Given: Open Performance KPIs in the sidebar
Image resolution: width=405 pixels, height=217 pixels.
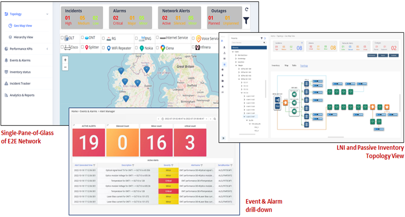Looking at the screenshot, I should tap(21, 49).
